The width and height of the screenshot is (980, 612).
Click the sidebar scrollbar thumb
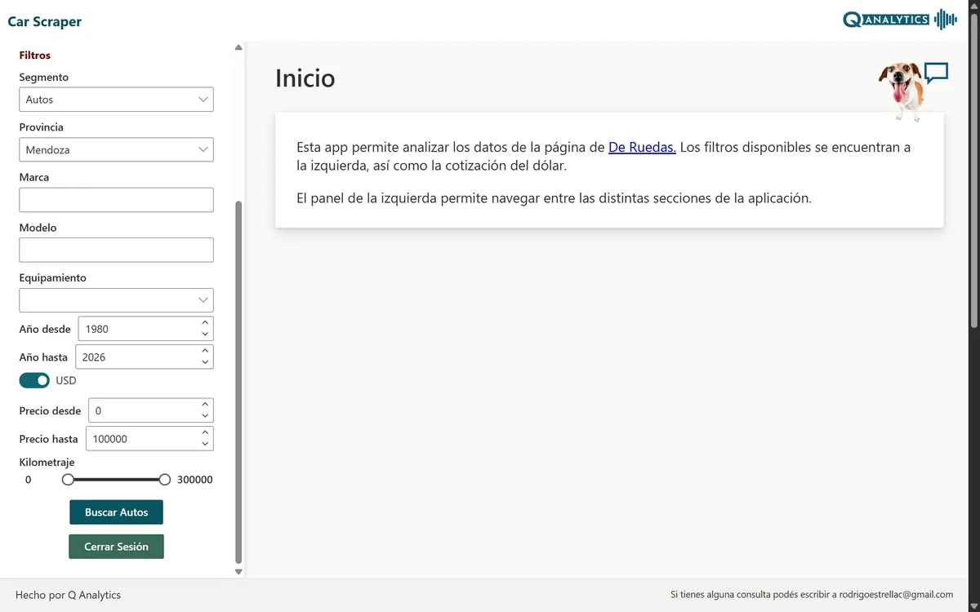click(238, 382)
